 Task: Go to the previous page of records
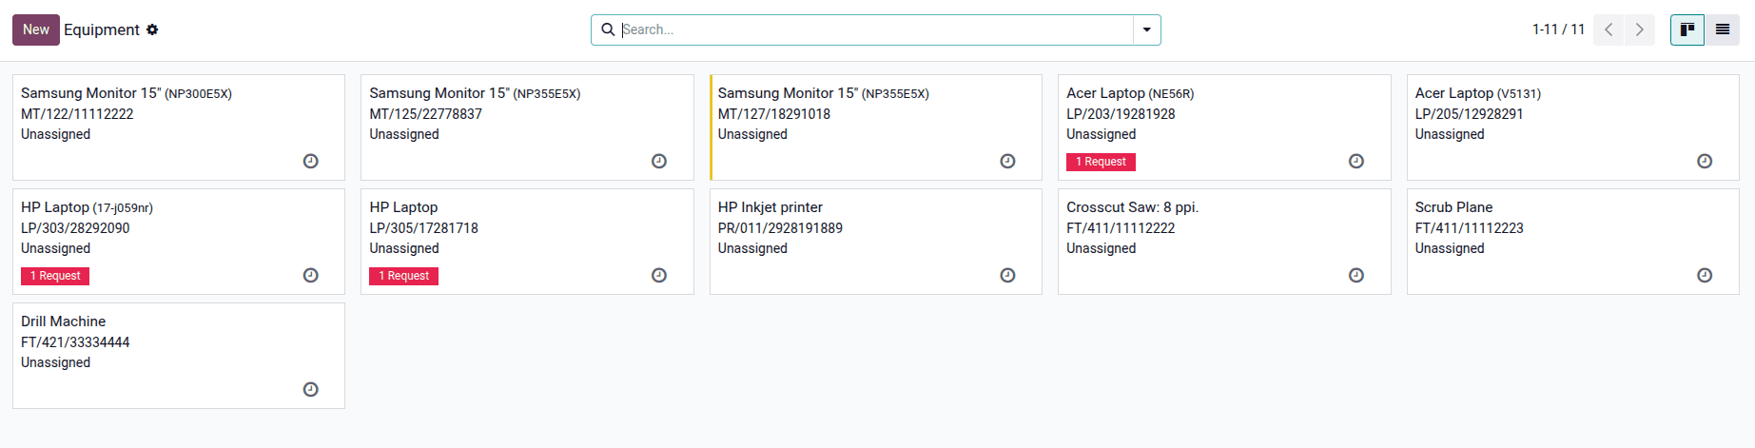[x=1609, y=29]
